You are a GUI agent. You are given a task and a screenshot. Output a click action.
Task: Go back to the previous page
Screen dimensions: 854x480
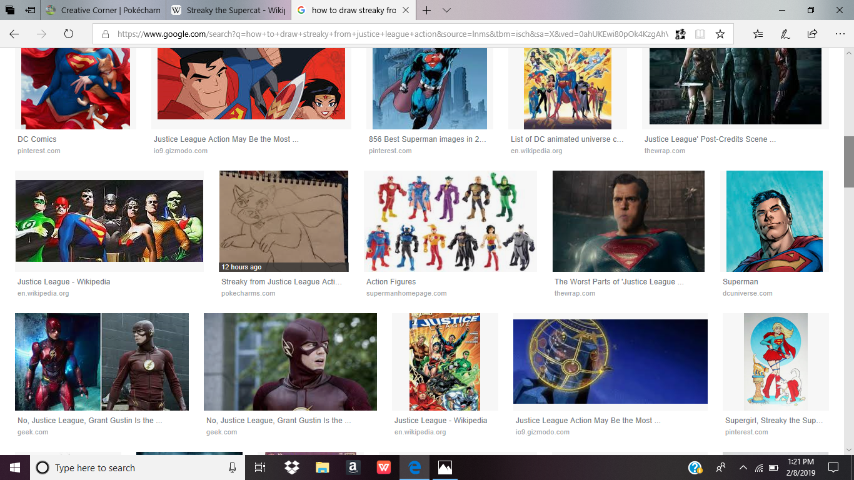pyautogui.click(x=14, y=34)
